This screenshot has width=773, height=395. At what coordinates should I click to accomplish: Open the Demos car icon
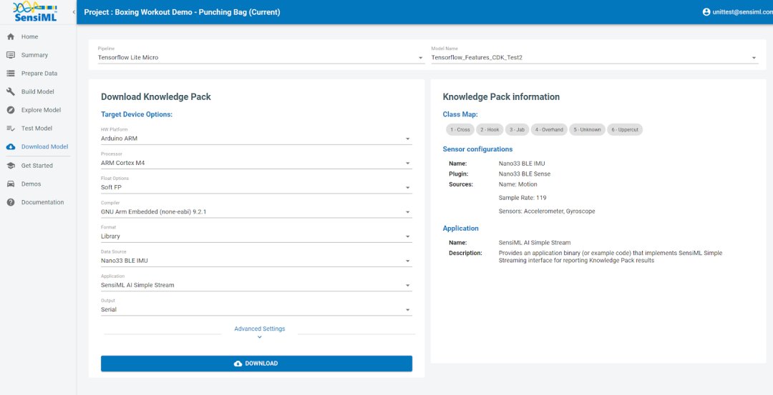(x=11, y=184)
